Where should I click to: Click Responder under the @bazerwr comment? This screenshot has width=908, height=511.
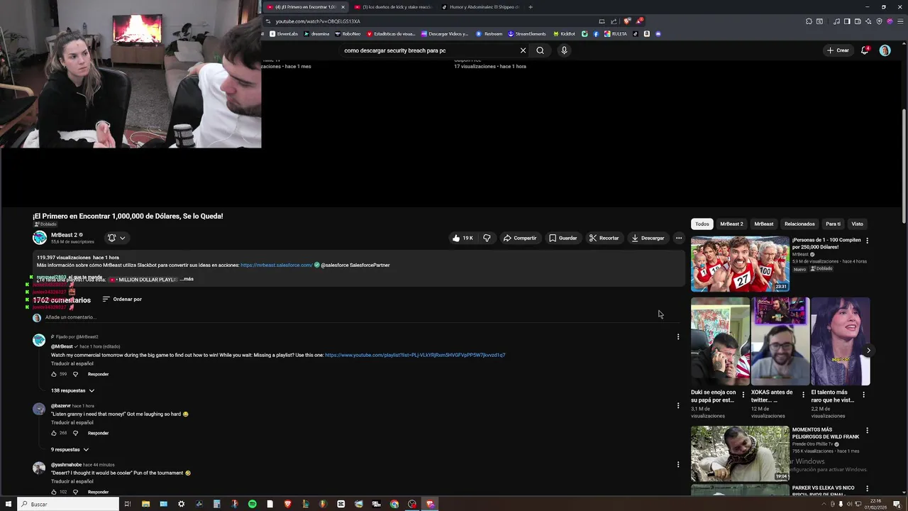98,433
